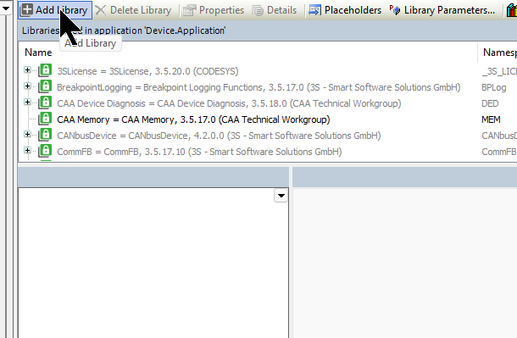The height and width of the screenshot is (338, 517).
Task: Click the Properties icon
Action: [x=190, y=10]
